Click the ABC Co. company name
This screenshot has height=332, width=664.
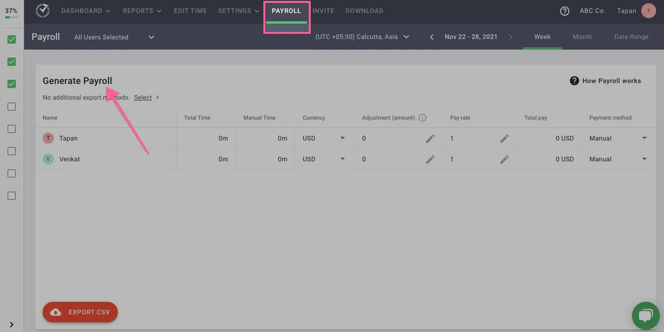tap(593, 11)
